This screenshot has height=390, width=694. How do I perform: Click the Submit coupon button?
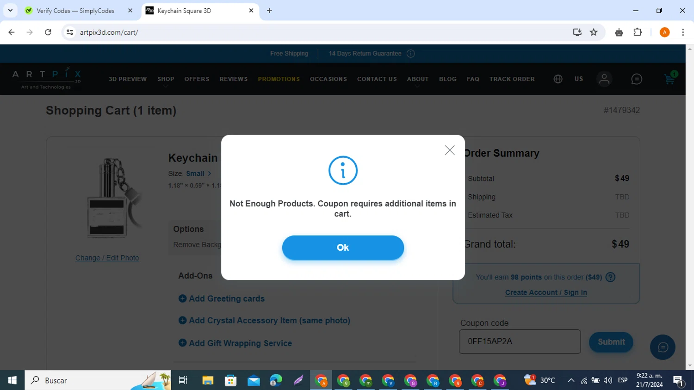[611, 342]
